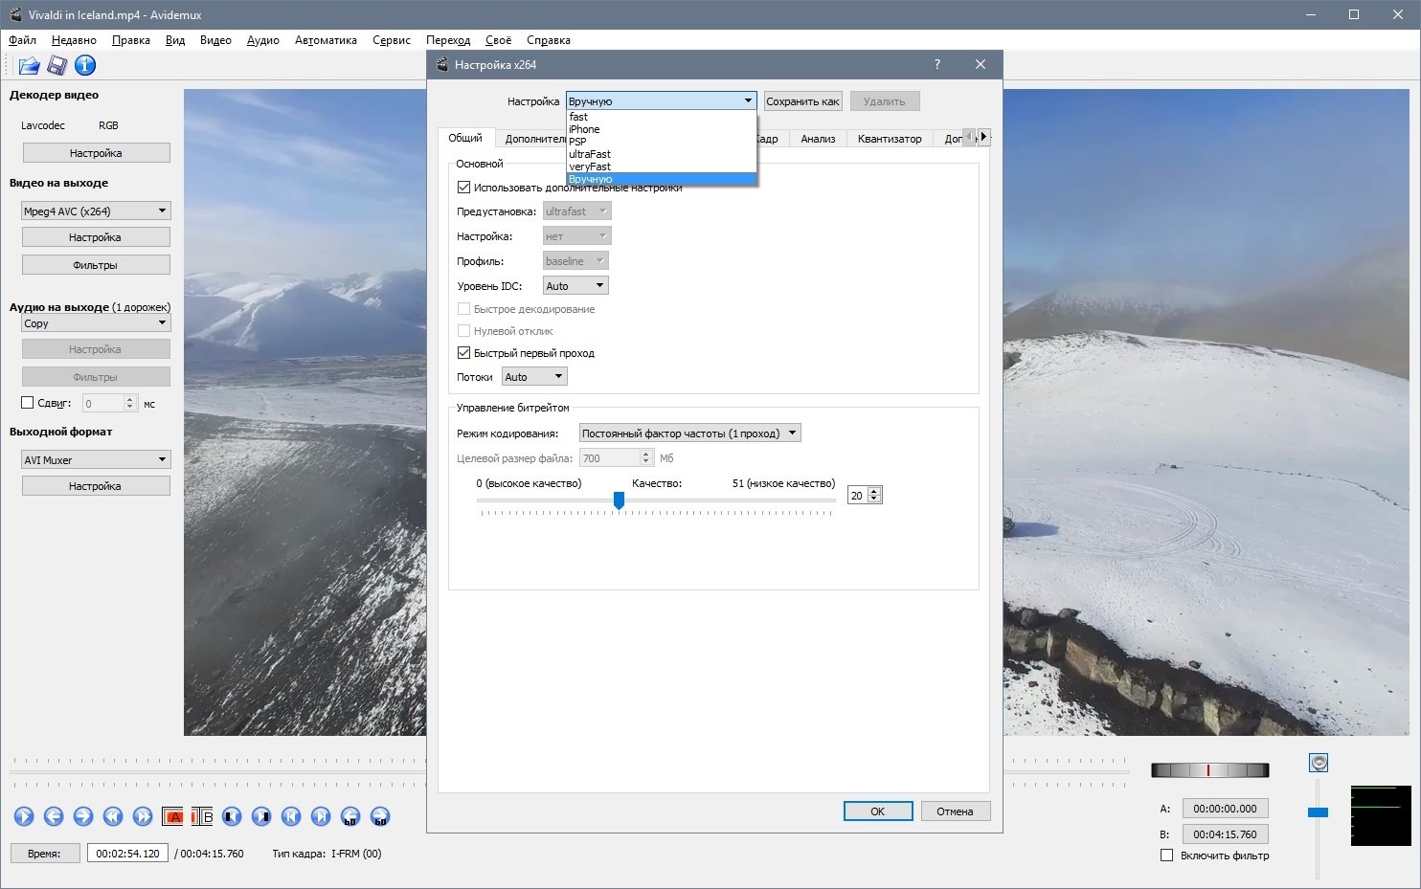This screenshot has width=1421, height=889.
Task: Click the Open video file toolbar icon
Action: tap(29, 65)
